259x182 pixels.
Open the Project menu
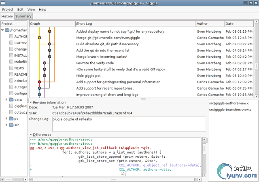[x=8, y=9]
